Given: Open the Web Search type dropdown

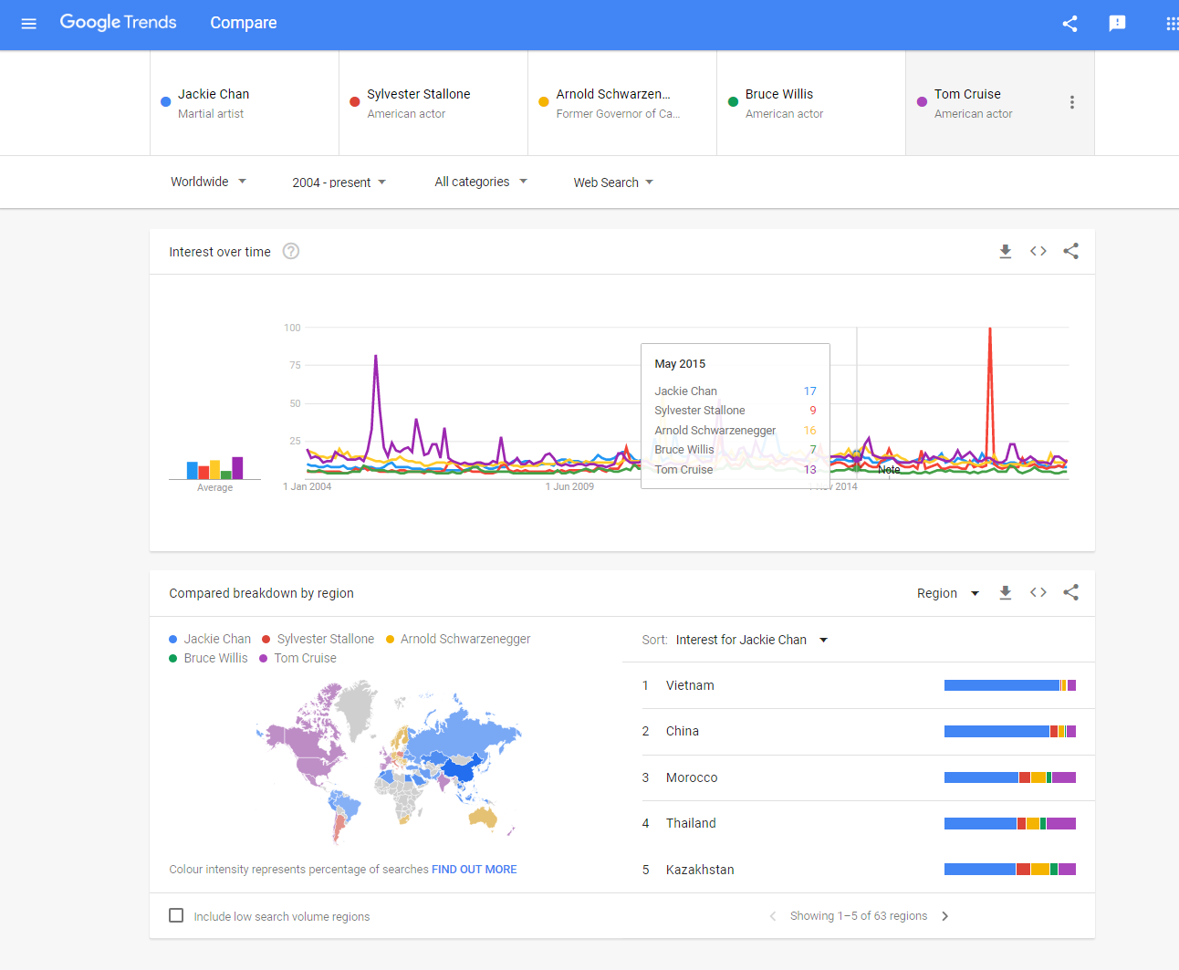Looking at the screenshot, I should tap(613, 183).
